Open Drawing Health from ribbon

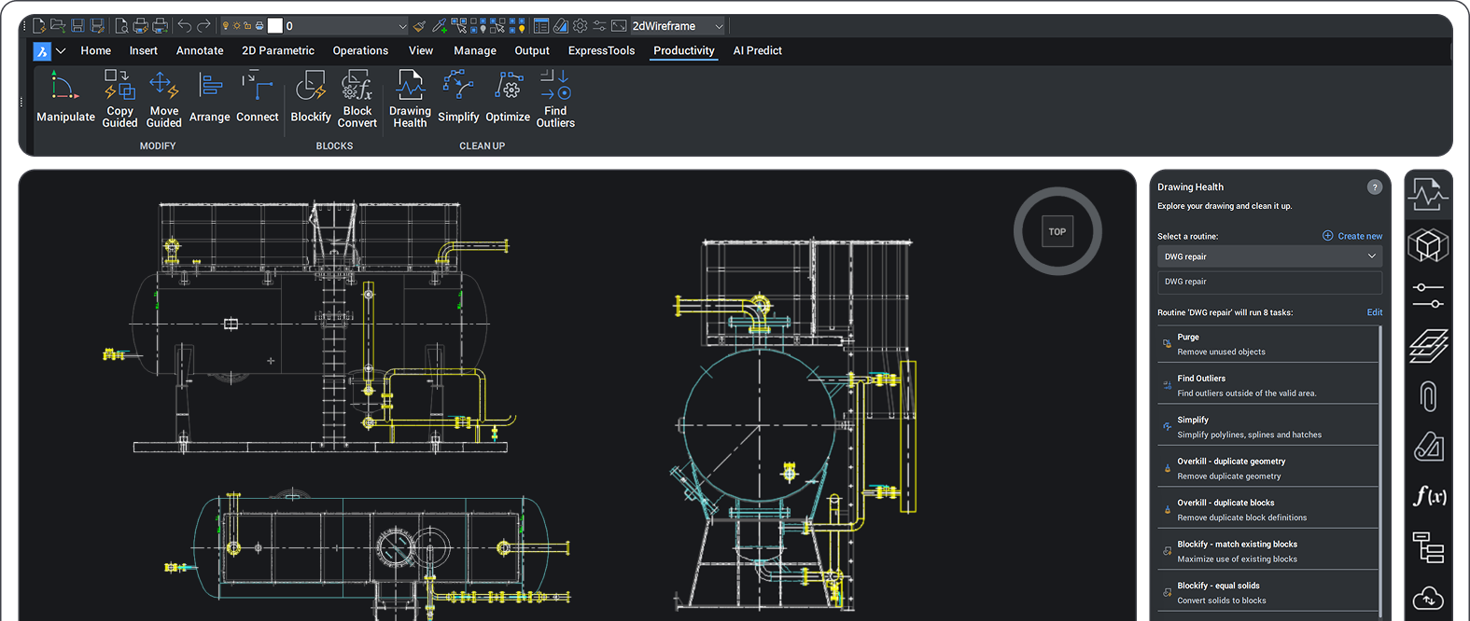tap(410, 99)
